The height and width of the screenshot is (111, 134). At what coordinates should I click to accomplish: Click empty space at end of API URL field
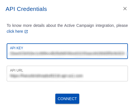tap(106, 76)
